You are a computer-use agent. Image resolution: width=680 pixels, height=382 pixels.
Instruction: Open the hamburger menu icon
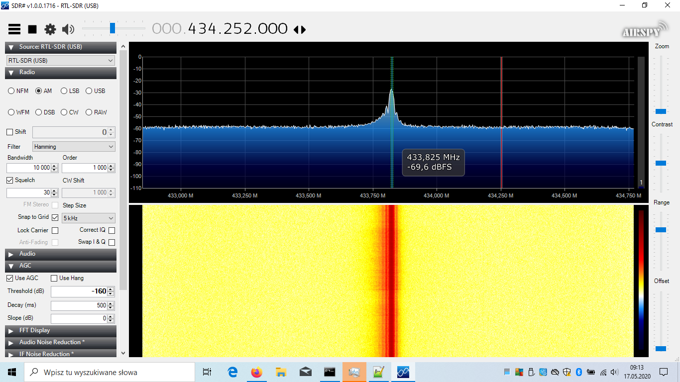click(14, 29)
